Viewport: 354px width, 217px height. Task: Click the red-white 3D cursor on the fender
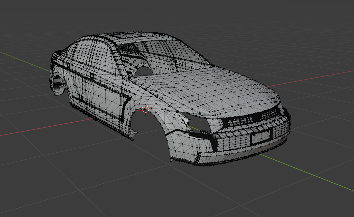pyautogui.click(x=145, y=109)
